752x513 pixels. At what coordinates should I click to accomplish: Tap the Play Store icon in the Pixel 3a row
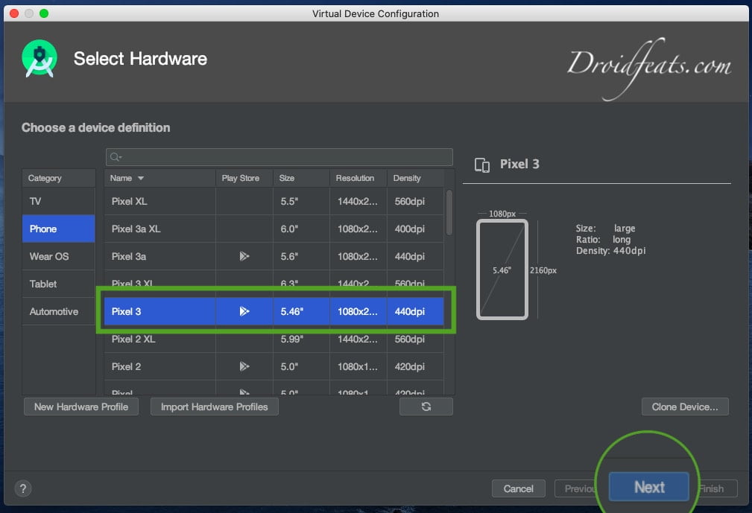click(x=243, y=256)
